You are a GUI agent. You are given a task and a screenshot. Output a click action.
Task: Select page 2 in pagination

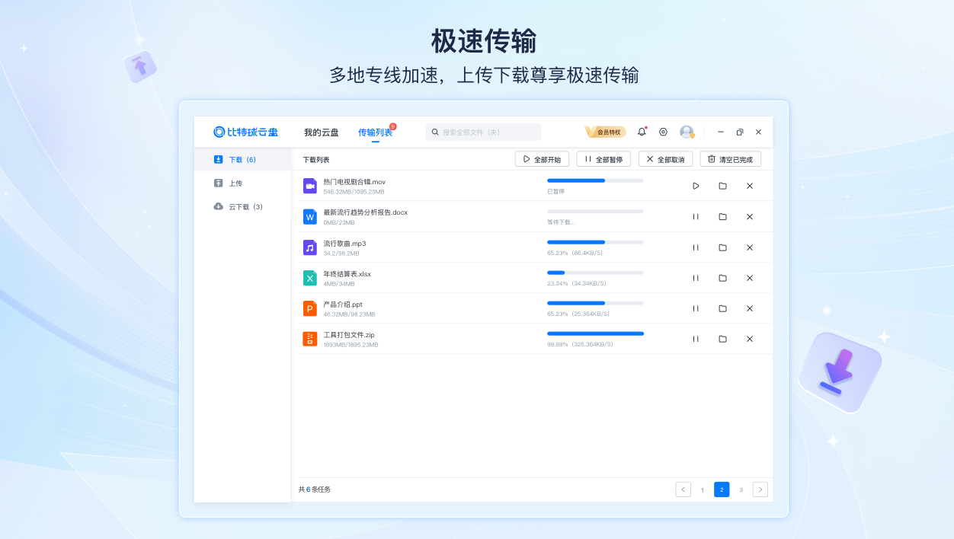pos(722,490)
